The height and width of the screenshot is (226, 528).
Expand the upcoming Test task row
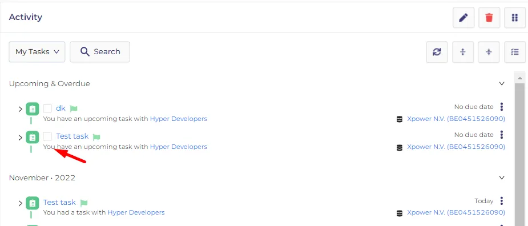coord(20,138)
